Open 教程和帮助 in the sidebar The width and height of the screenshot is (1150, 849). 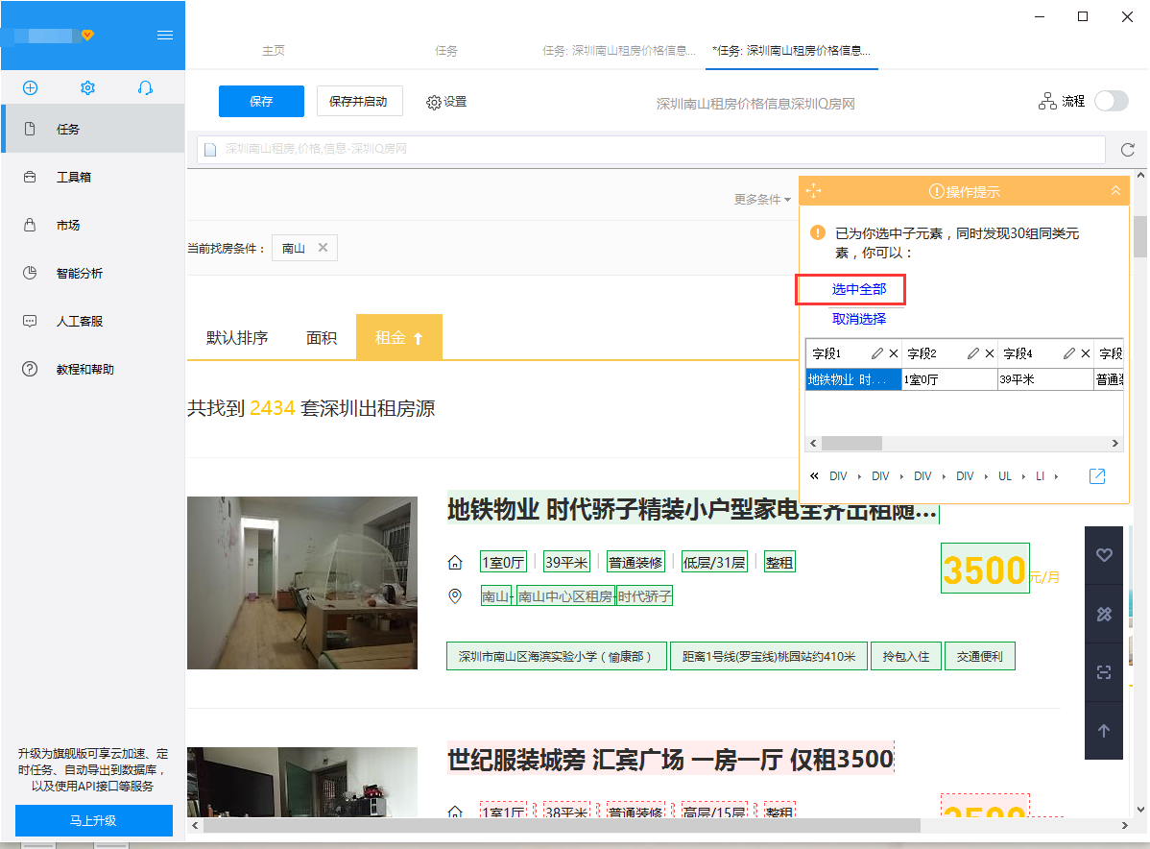point(93,369)
